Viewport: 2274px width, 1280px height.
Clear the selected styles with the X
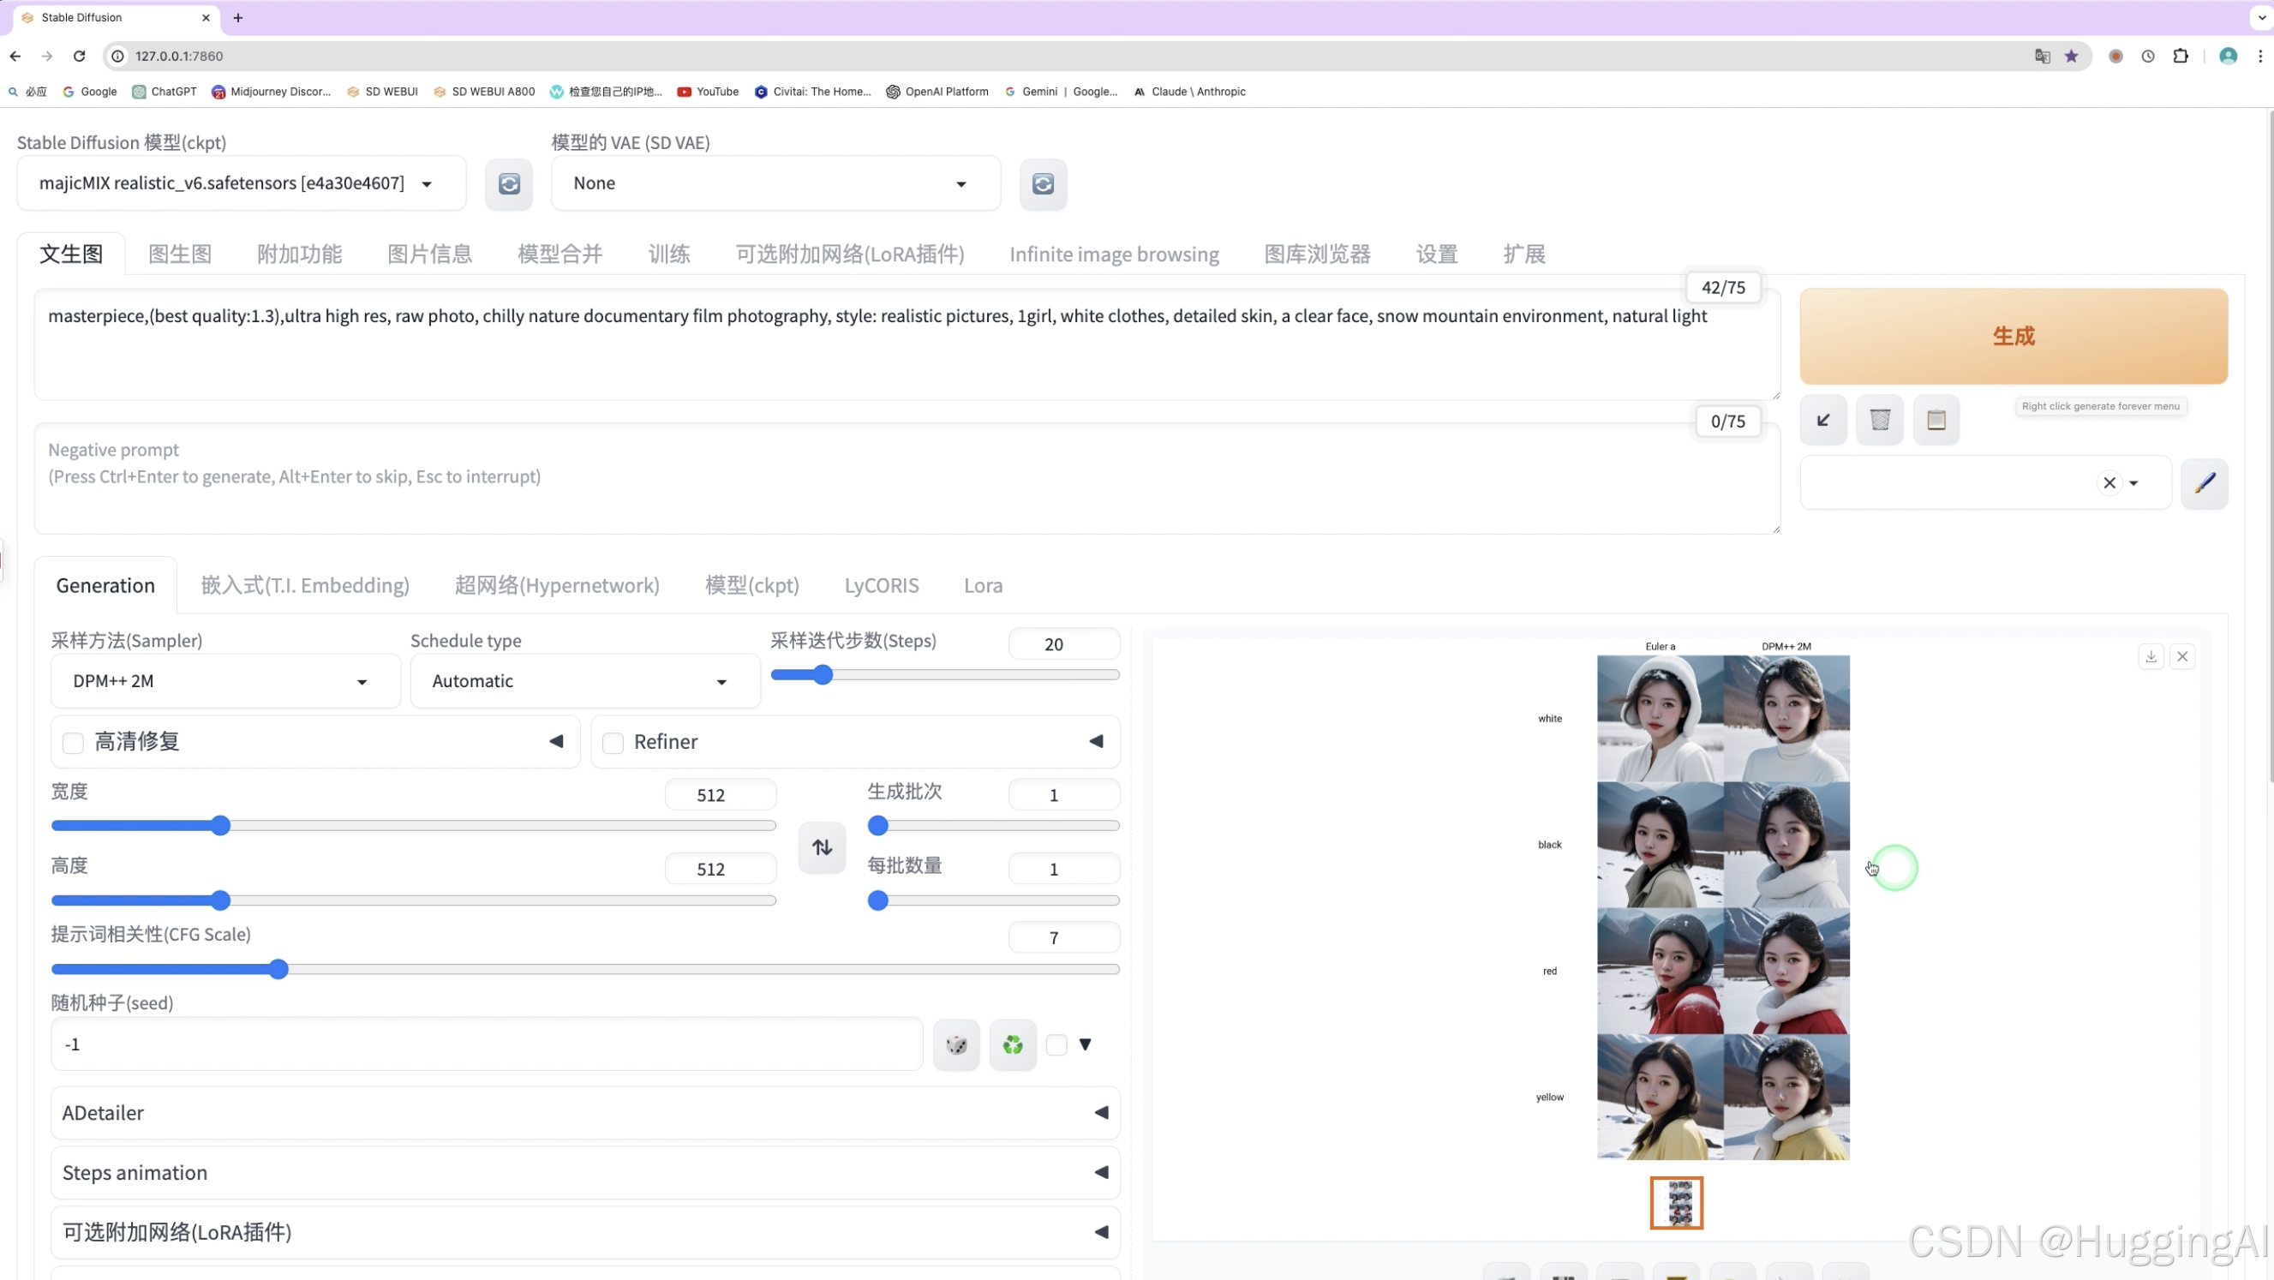(x=2109, y=483)
